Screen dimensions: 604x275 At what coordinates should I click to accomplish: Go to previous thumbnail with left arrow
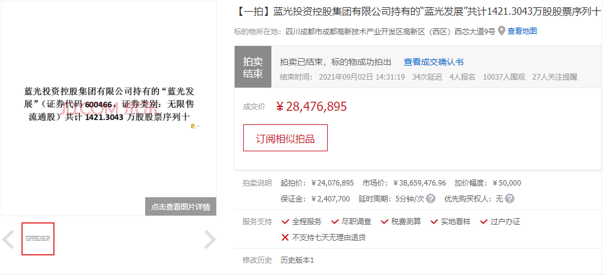pyautogui.click(x=9, y=239)
